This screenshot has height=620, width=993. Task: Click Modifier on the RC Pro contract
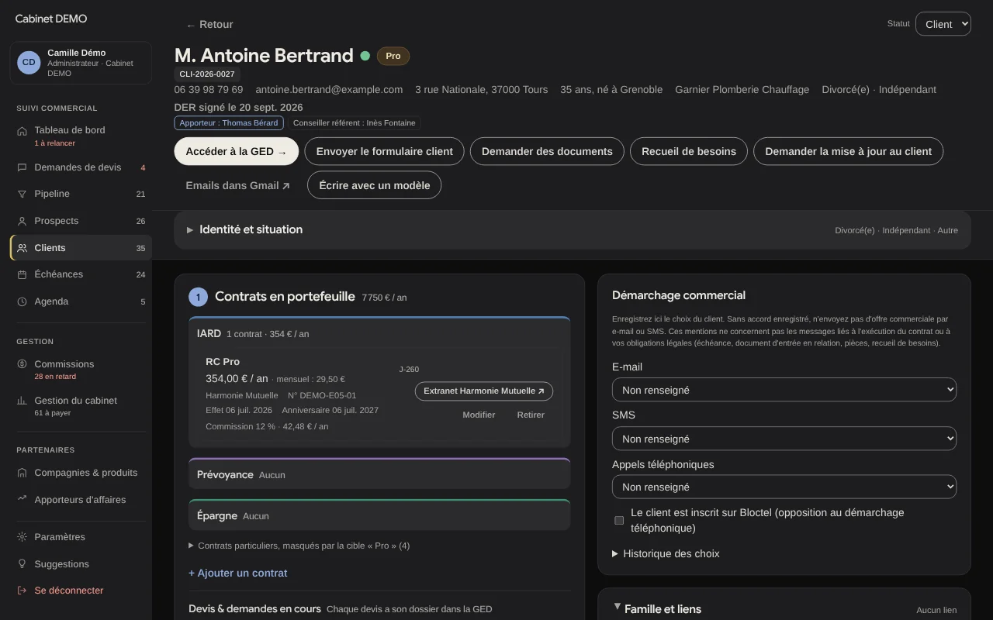tap(479, 415)
